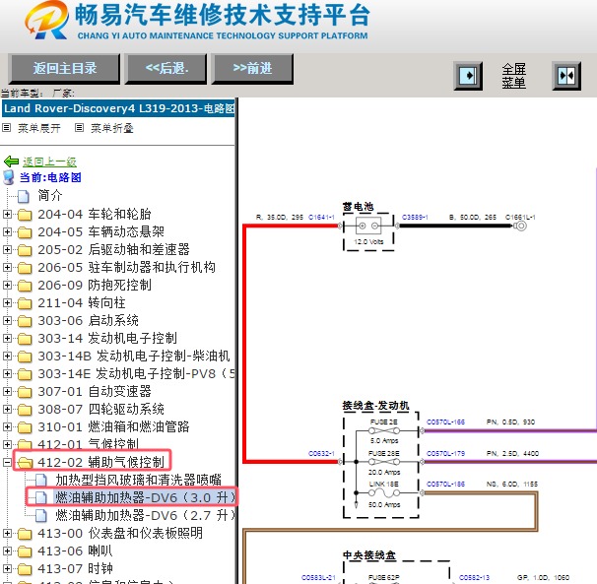Go back with the <<后退 button
Screen dimensions: 597x584
[166, 69]
